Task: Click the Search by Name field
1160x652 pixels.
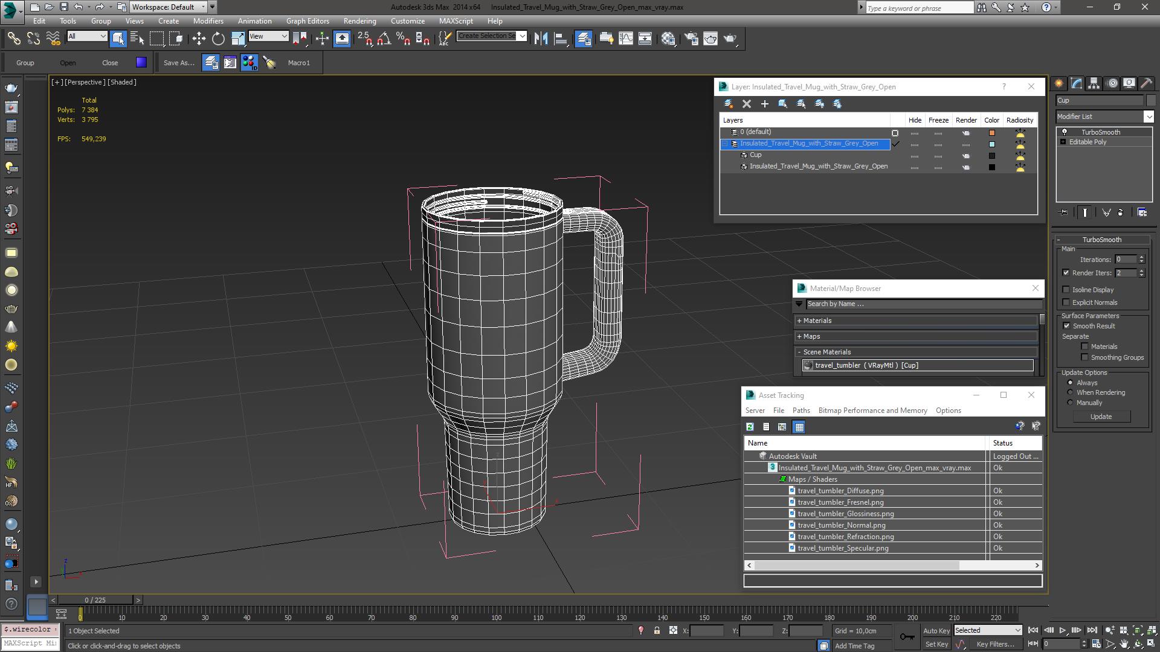Action: coord(923,304)
